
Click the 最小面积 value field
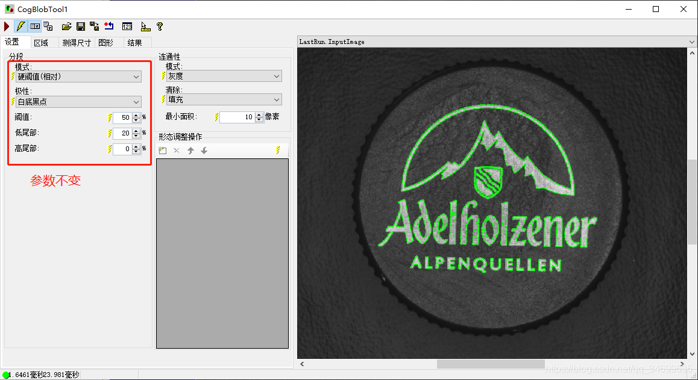237,117
